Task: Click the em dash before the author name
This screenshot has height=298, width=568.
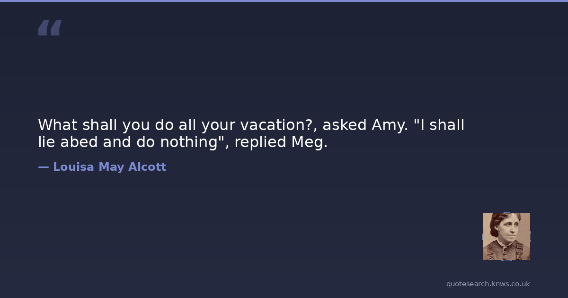Action: [x=44, y=167]
